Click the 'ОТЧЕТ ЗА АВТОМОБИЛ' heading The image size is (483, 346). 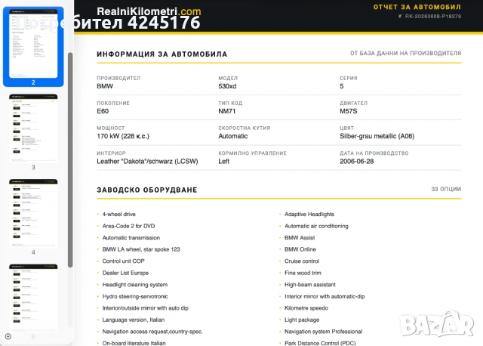(417, 7)
